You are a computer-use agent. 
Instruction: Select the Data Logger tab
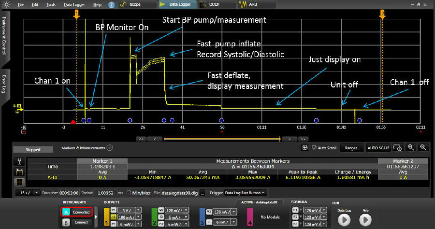click(x=177, y=4)
